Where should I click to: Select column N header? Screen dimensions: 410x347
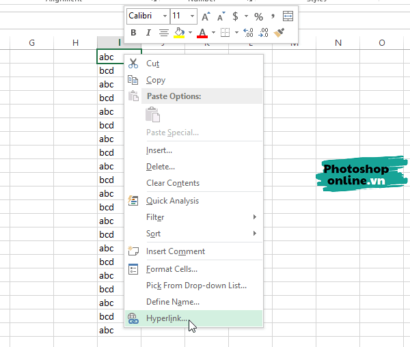[338, 42]
